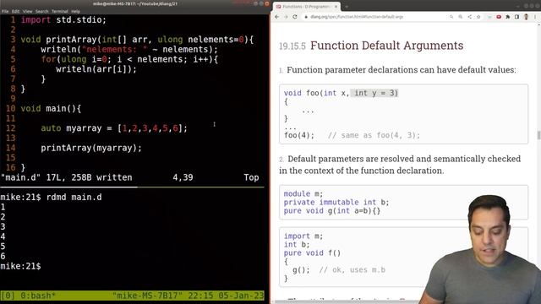Open the terminal Terminal menu

pos(60,11)
